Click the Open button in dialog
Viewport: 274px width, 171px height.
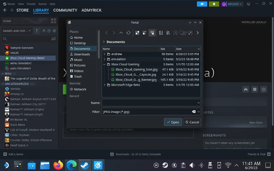coord(172,122)
